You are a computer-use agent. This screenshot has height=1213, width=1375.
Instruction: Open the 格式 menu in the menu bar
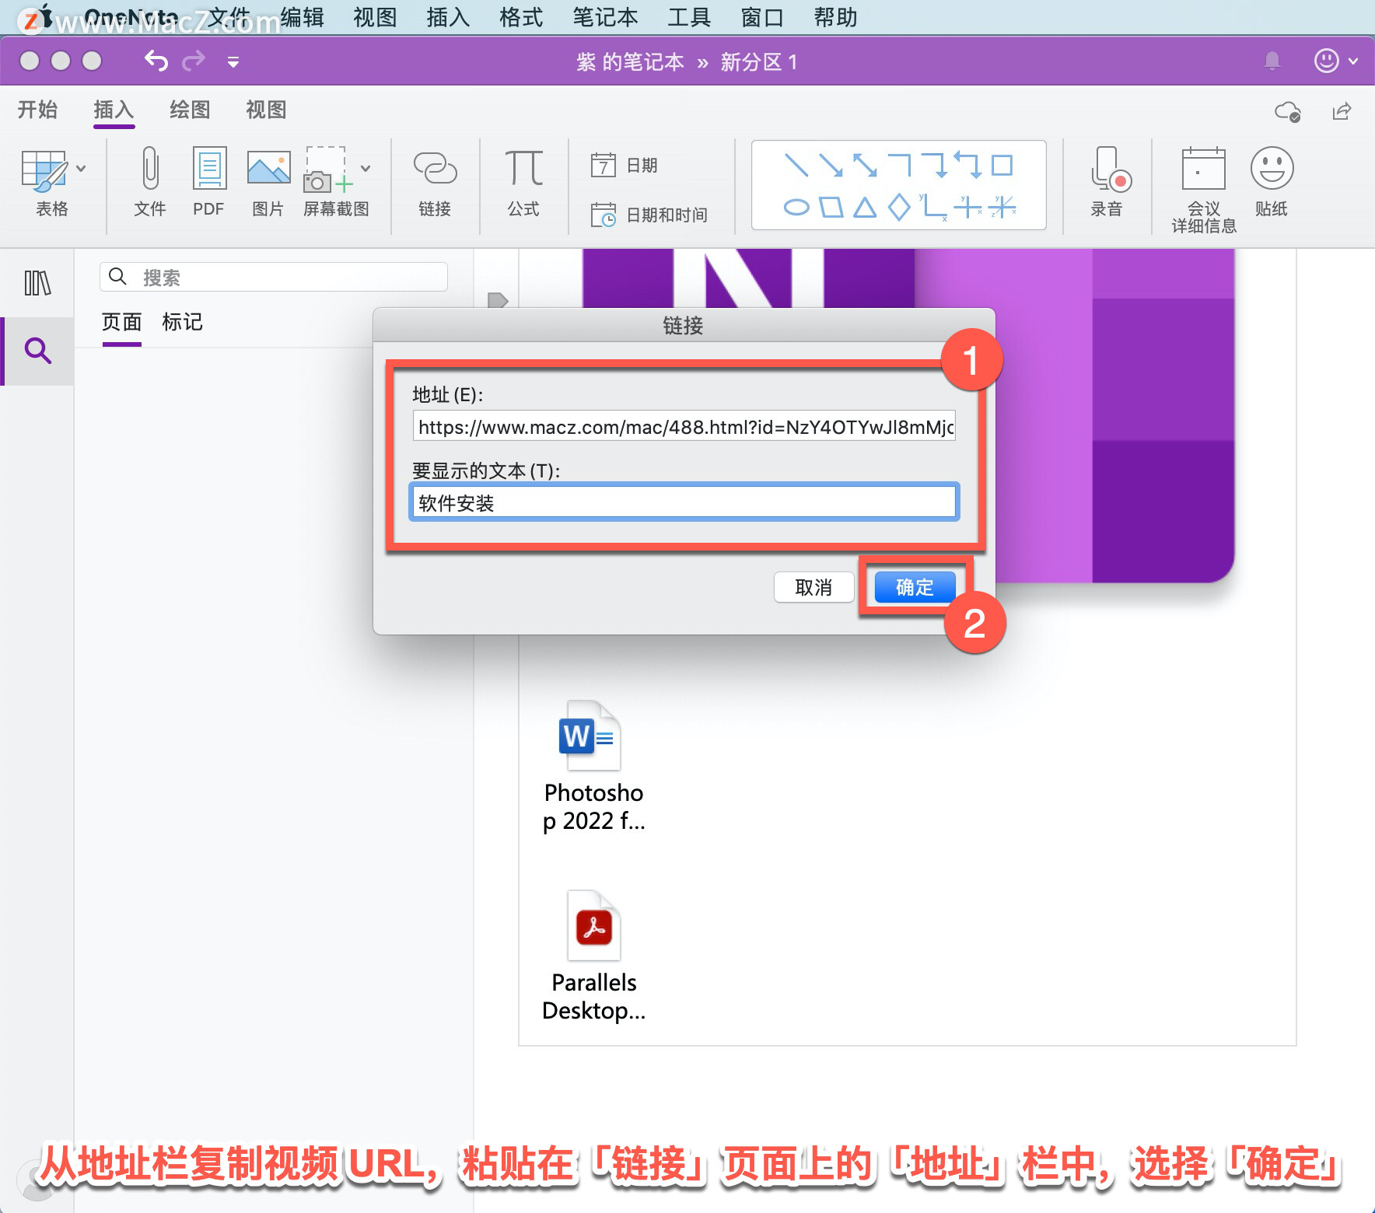point(521,17)
